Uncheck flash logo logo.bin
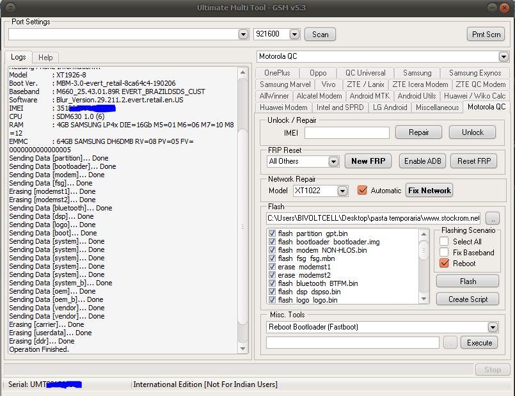The image size is (515, 396). pyautogui.click(x=272, y=300)
